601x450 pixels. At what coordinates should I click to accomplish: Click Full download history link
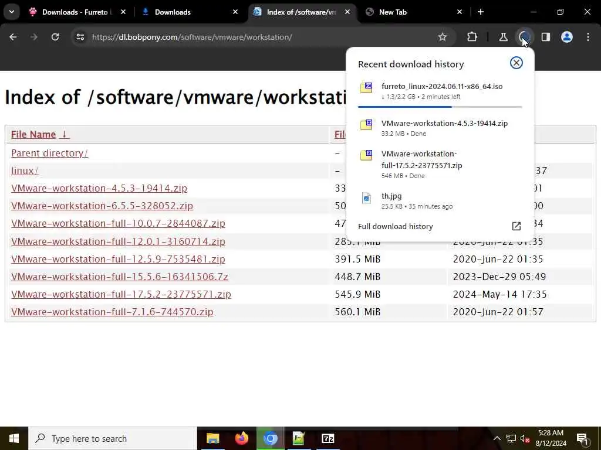point(395,226)
